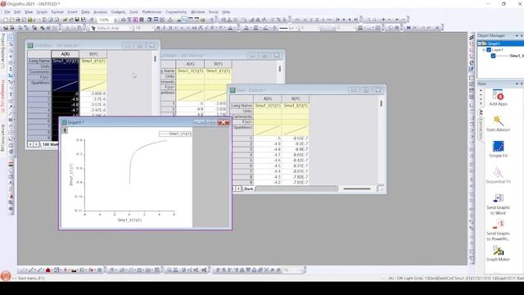Open the Preferences menu
This screenshot has width=524, height=295.
pyautogui.click(x=151, y=12)
